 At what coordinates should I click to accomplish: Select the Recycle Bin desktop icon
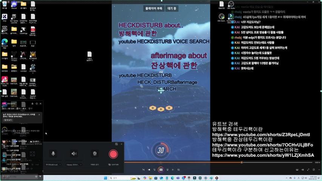click(x=5, y=5)
